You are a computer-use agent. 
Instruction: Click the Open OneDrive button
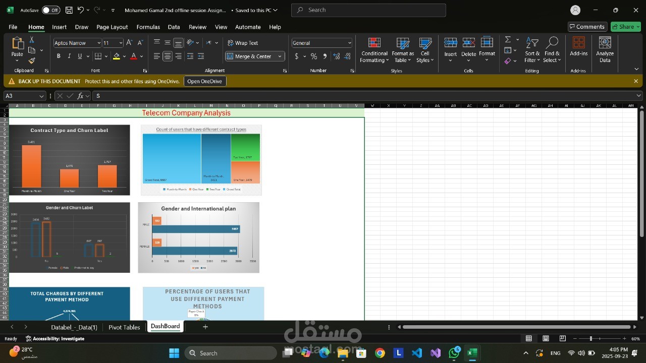(x=204, y=81)
